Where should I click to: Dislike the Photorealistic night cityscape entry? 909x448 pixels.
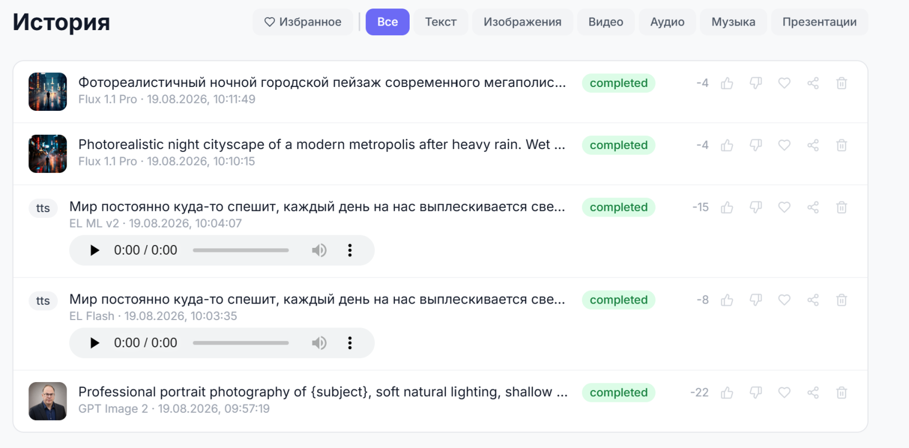pyautogui.click(x=756, y=146)
